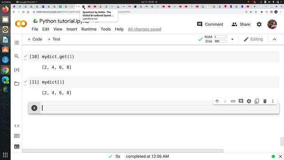Click the completed at 12:06 AM status

(147, 156)
